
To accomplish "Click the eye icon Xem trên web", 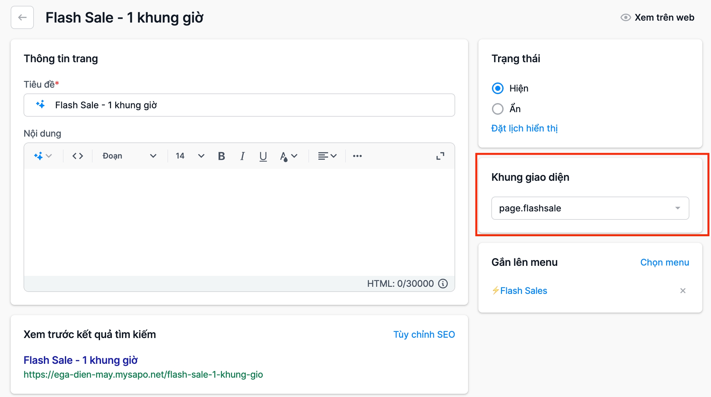I will point(626,17).
